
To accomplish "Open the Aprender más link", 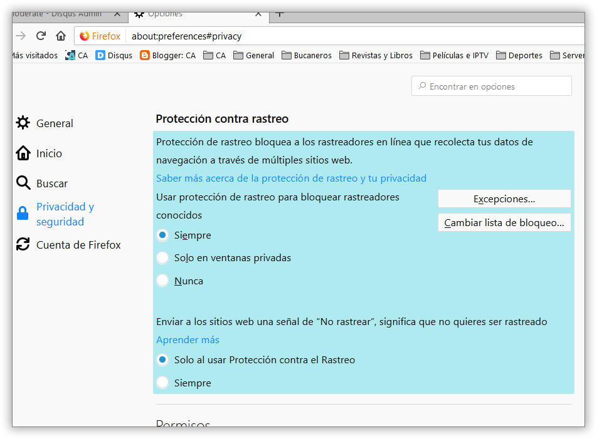I will (188, 340).
